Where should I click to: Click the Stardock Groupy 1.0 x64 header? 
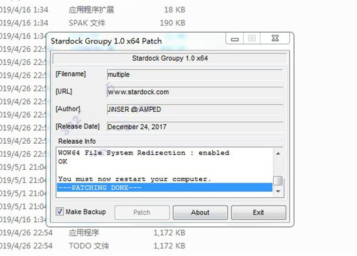(x=170, y=58)
